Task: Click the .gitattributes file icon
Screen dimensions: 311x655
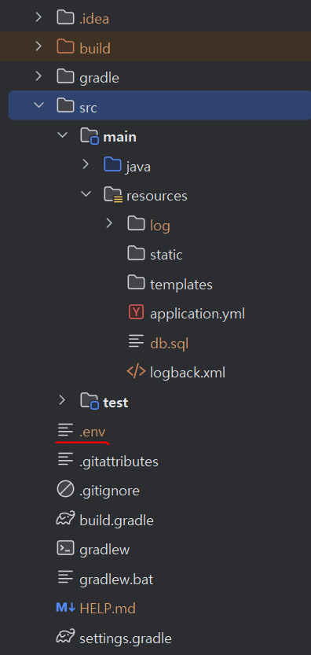Action: (x=65, y=459)
